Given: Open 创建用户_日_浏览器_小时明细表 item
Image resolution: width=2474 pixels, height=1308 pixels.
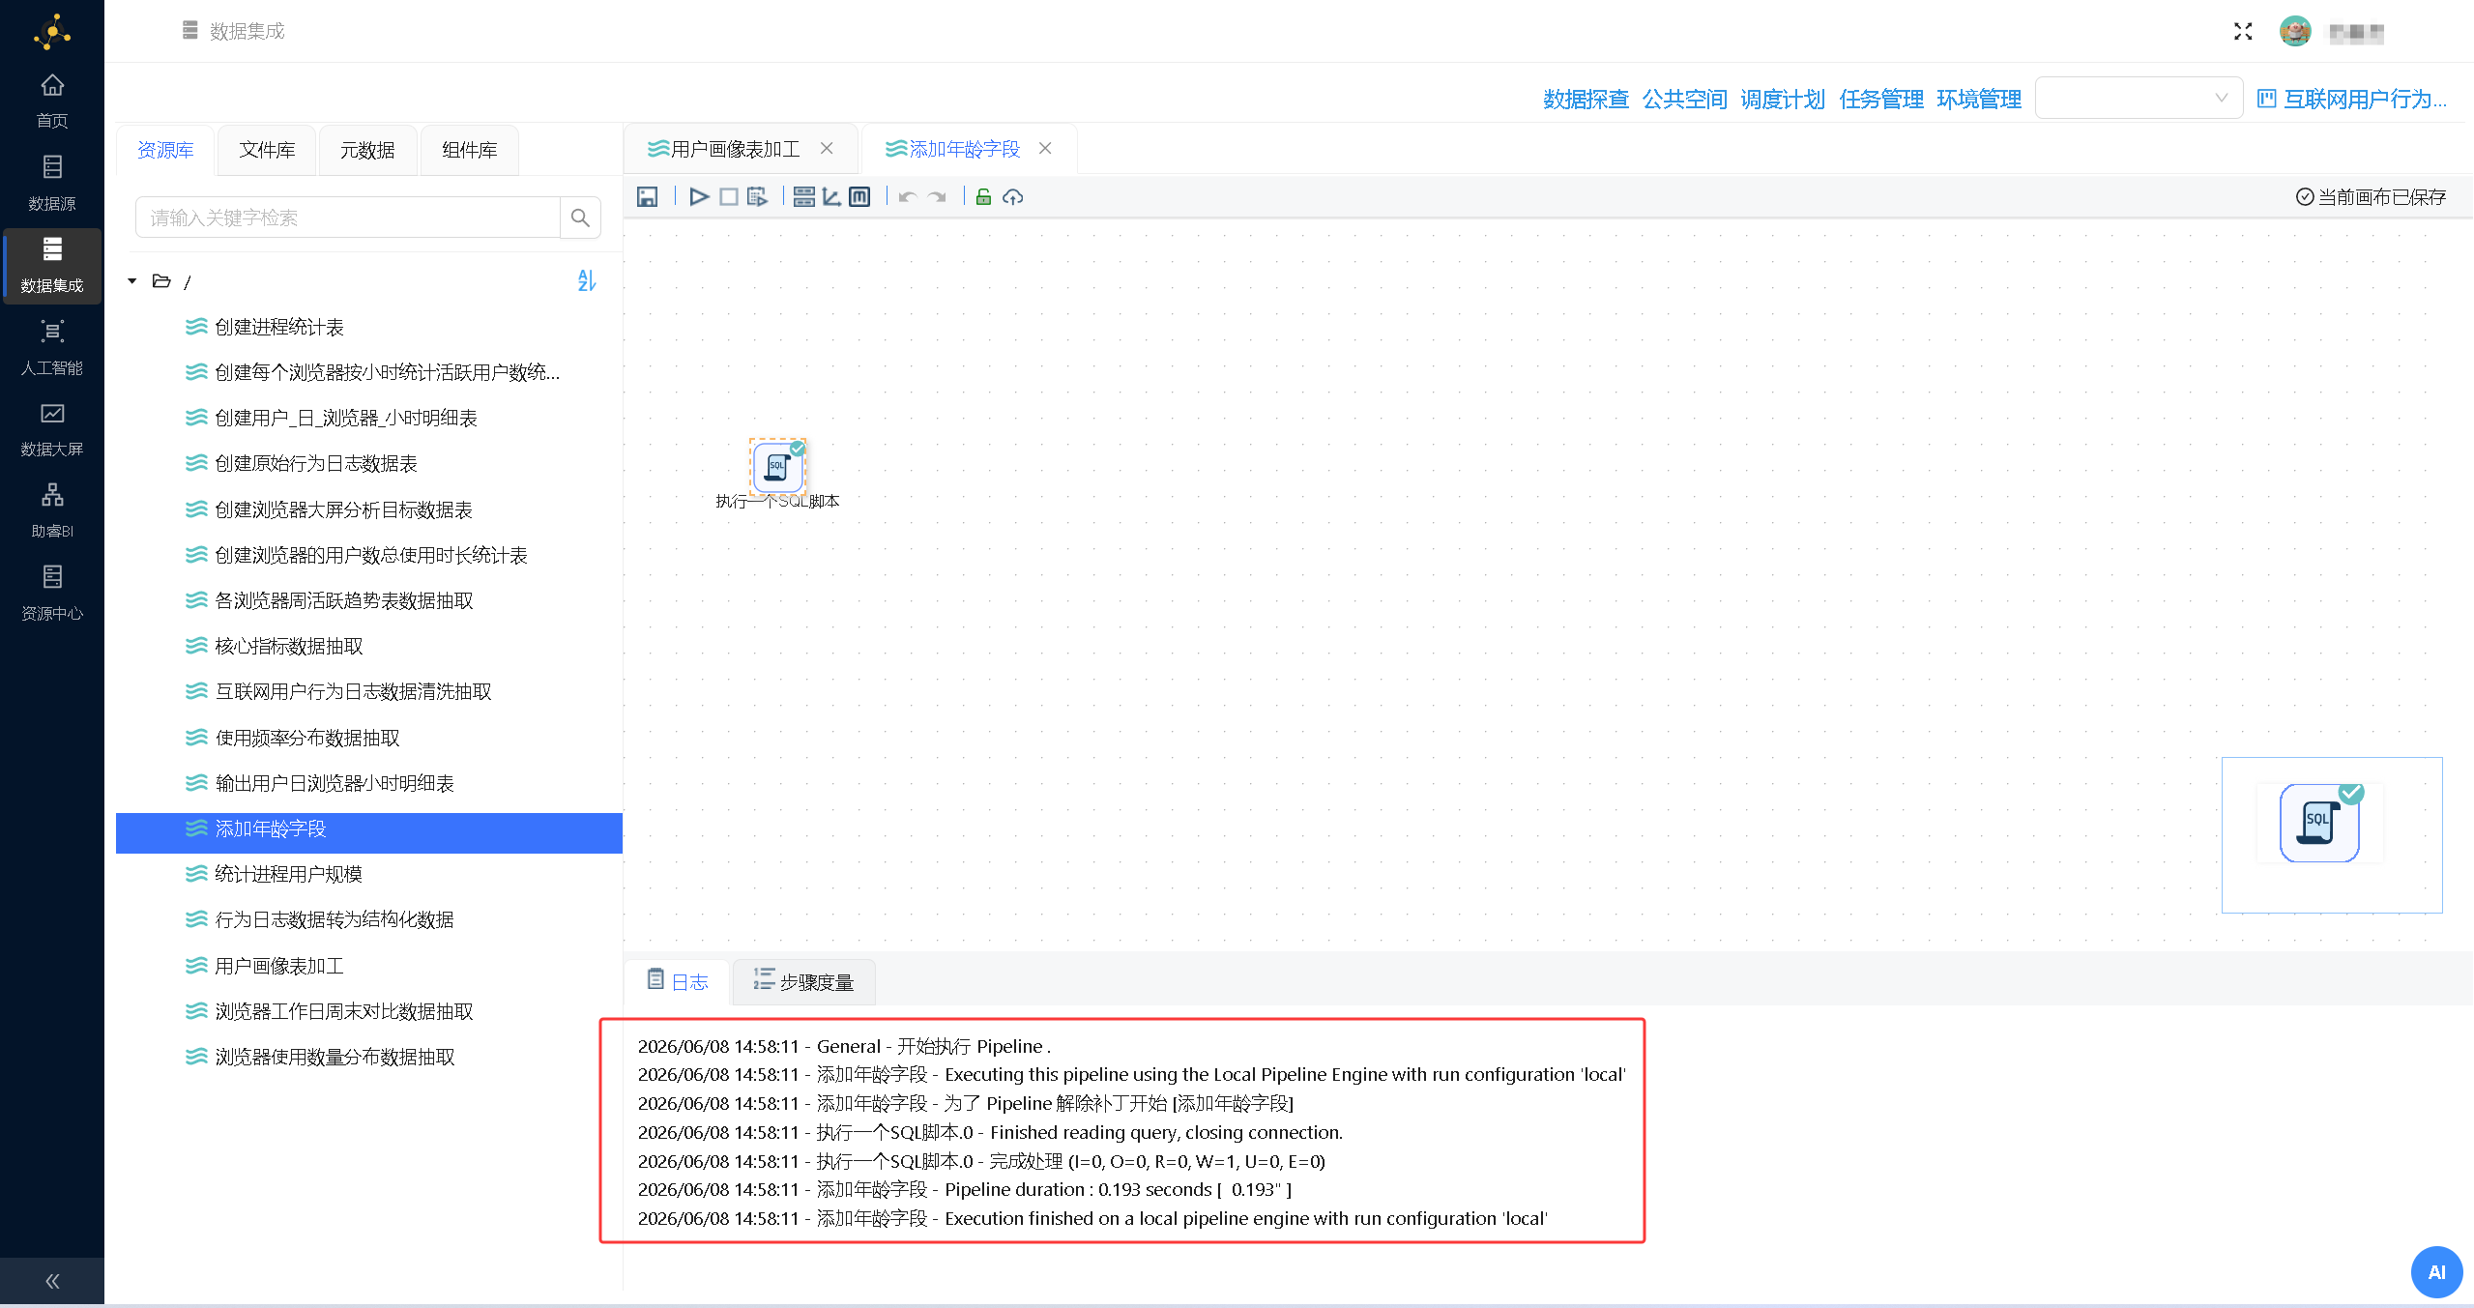Looking at the screenshot, I should (x=345, y=419).
